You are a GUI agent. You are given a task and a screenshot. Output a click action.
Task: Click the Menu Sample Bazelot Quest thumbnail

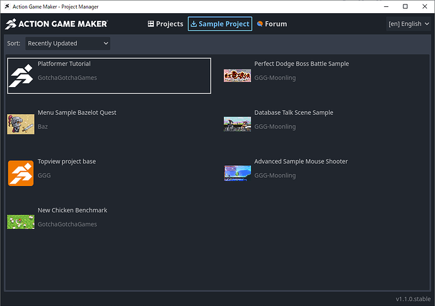click(x=21, y=124)
